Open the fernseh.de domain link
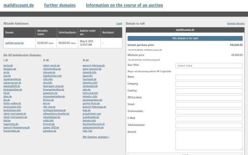The image size is (248, 155). [x=49, y=124]
